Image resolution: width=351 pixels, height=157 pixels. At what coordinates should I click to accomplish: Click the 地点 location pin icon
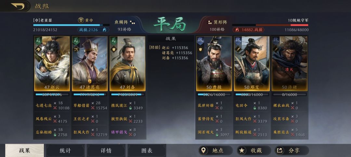click(x=203, y=151)
